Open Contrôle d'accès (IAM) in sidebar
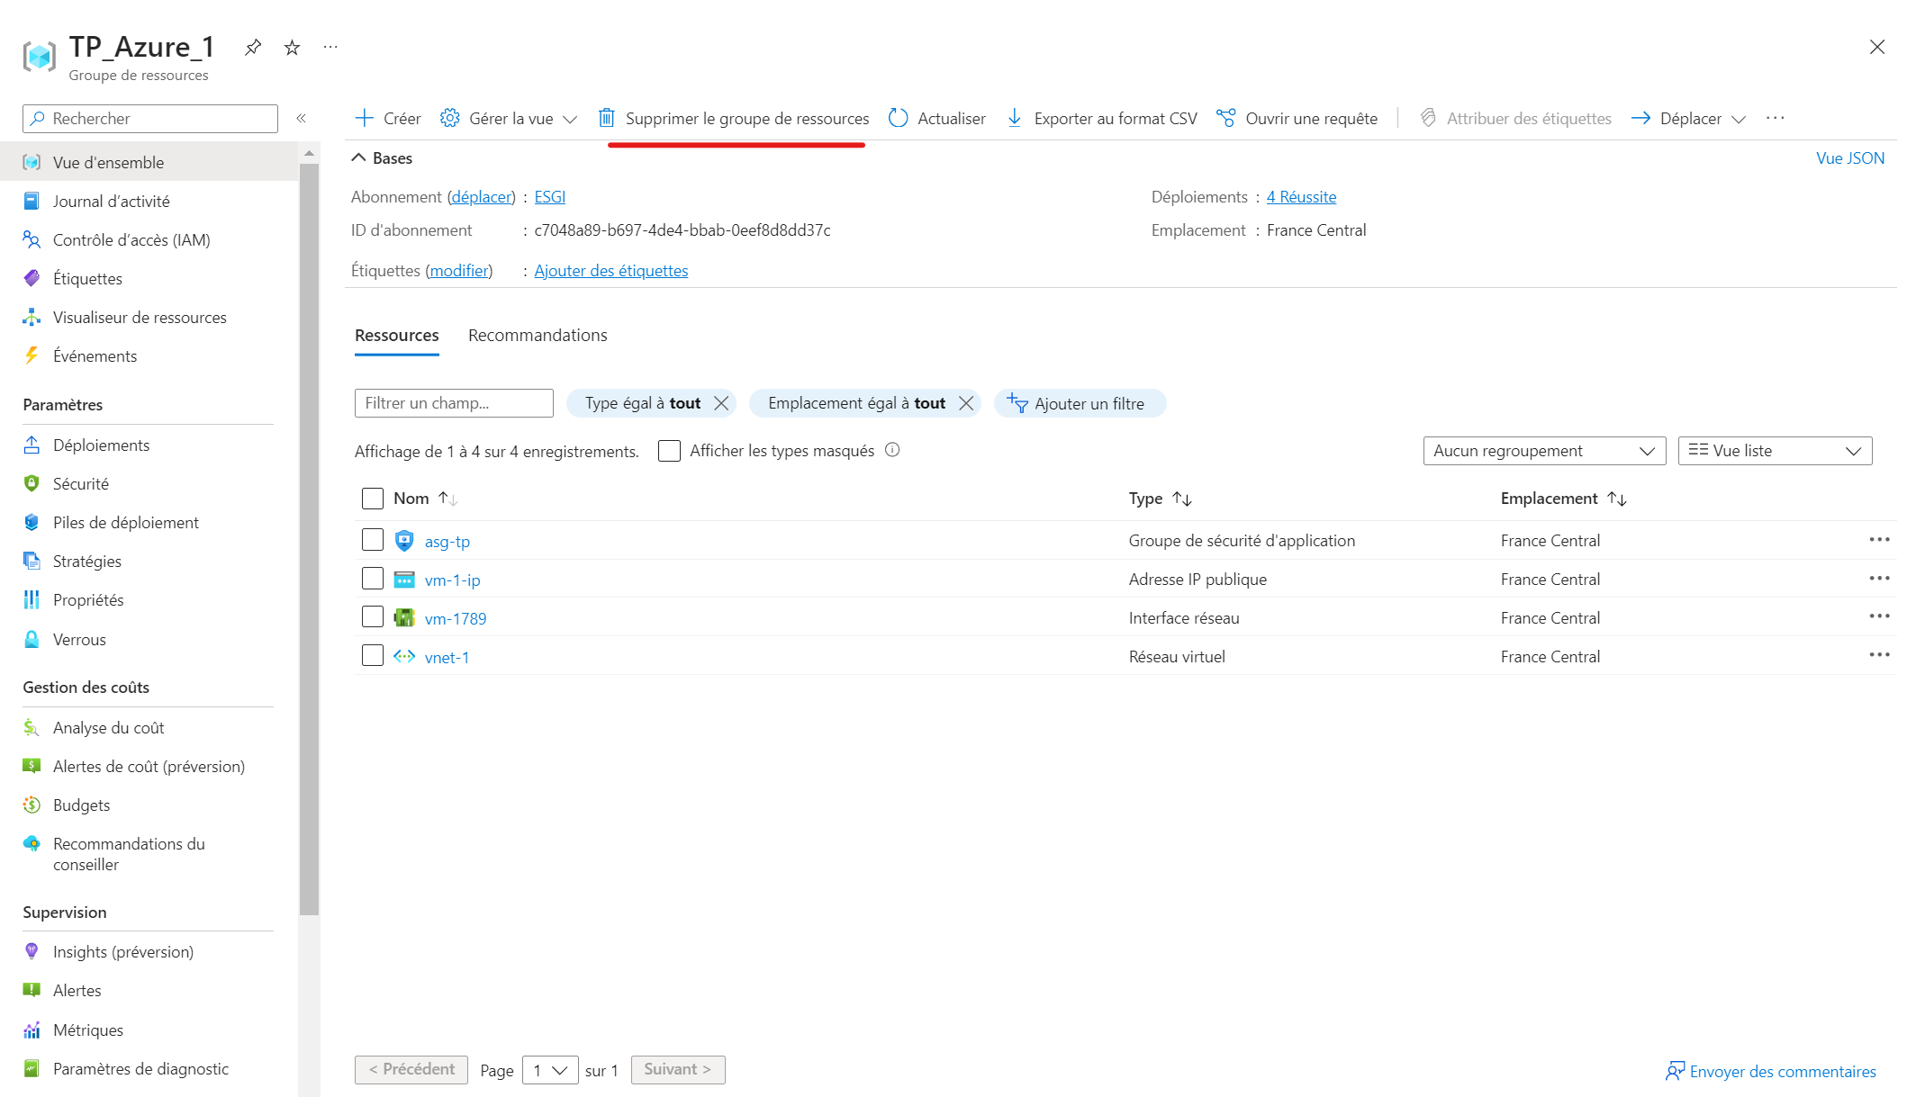The image size is (1907, 1097). 131,239
